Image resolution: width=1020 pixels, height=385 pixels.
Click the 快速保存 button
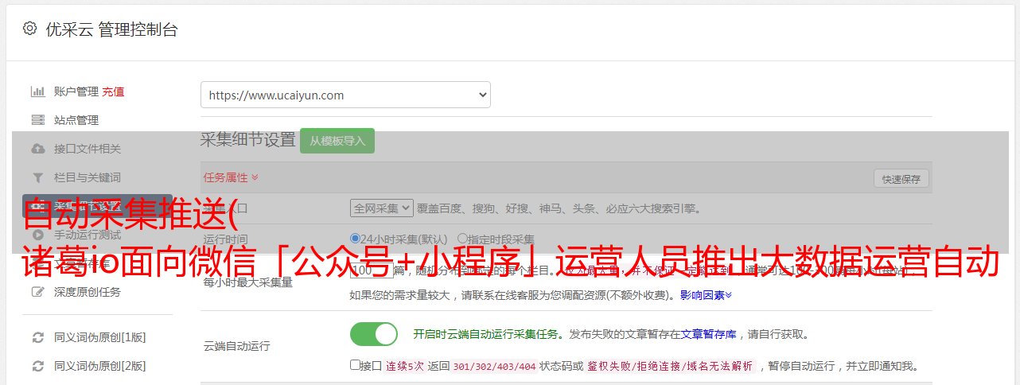(901, 179)
